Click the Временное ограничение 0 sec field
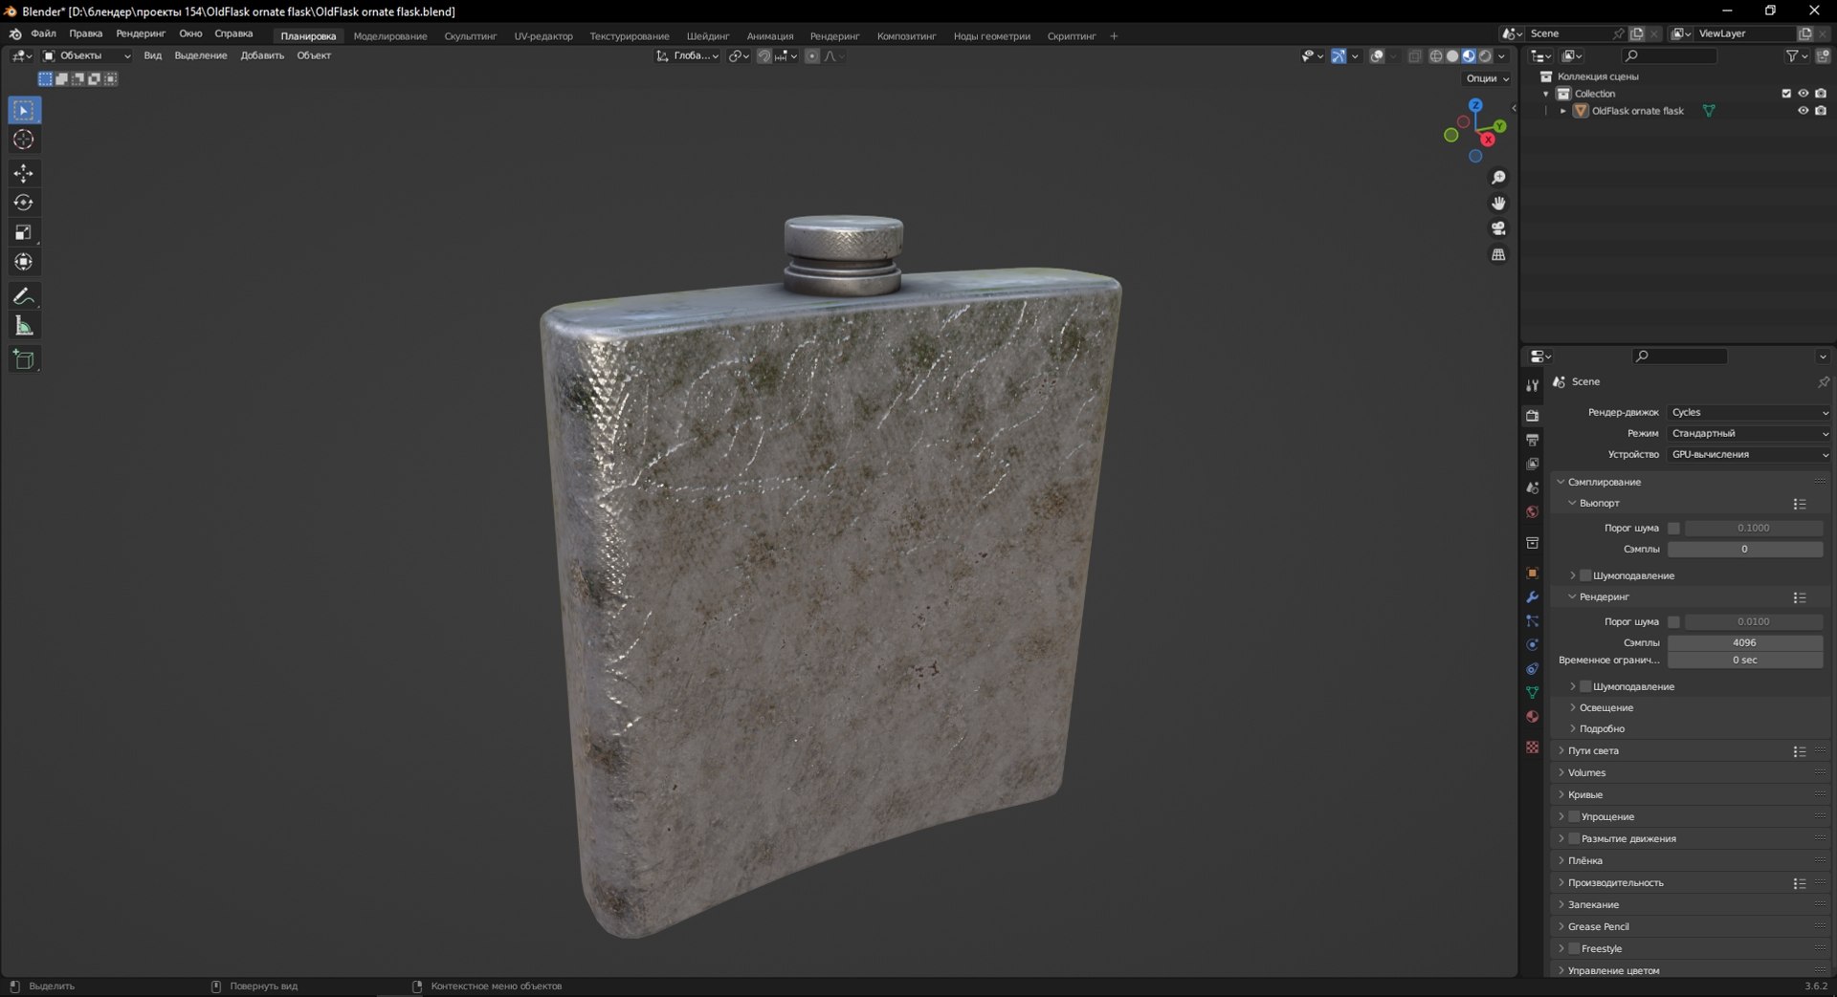The width and height of the screenshot is (1837, 997). pos(1745,660)
